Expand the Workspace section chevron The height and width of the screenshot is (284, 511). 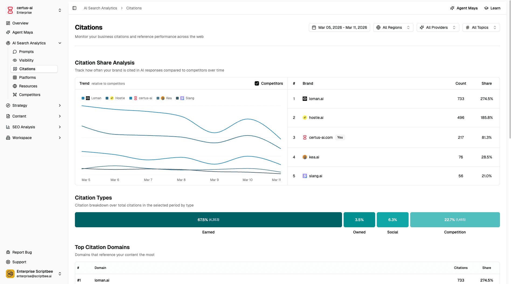(60, 138)
